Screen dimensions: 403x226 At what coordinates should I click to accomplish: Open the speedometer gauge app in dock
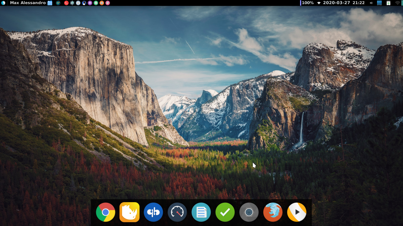pyautogui.click(x=177, y=212)
